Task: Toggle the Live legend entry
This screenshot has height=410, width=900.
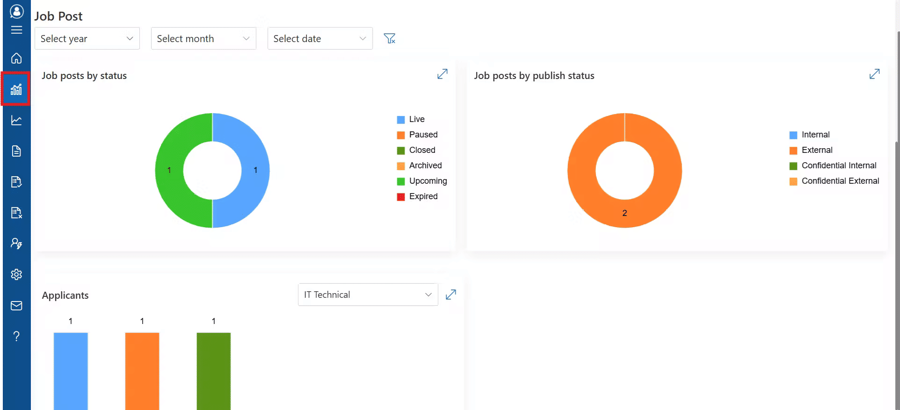Action: click(416, 119)
